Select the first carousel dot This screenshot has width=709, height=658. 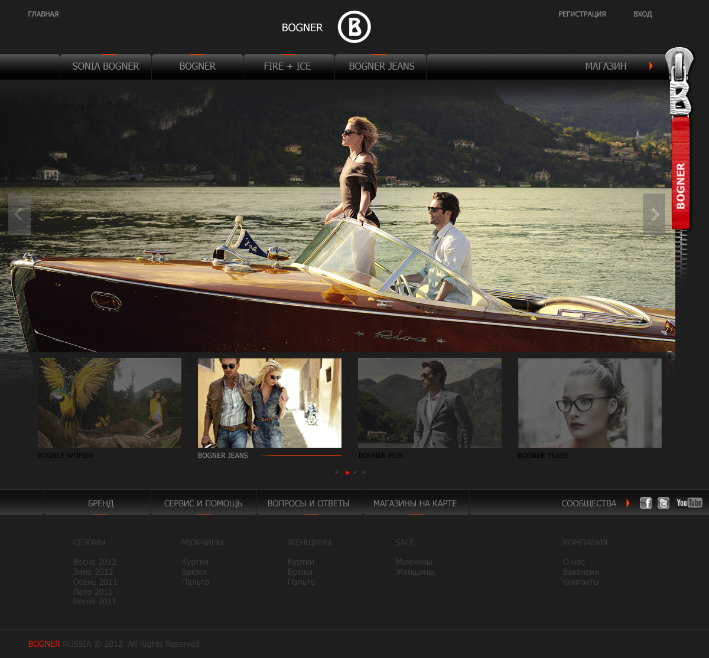[x=337, y=473]
